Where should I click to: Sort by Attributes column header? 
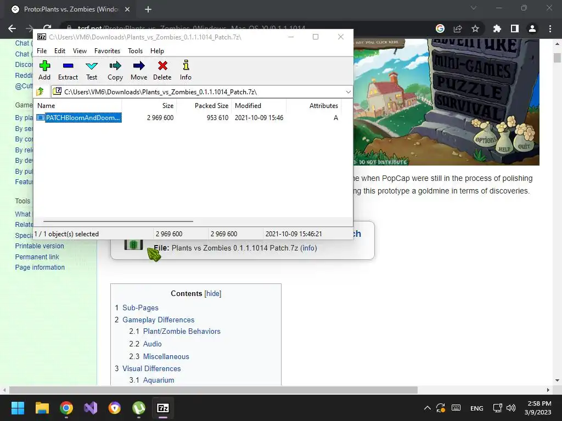[313, 106]
